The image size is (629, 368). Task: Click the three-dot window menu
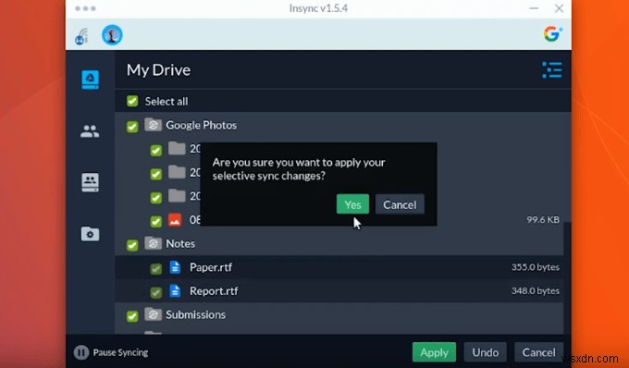click(x=85, y=8)
